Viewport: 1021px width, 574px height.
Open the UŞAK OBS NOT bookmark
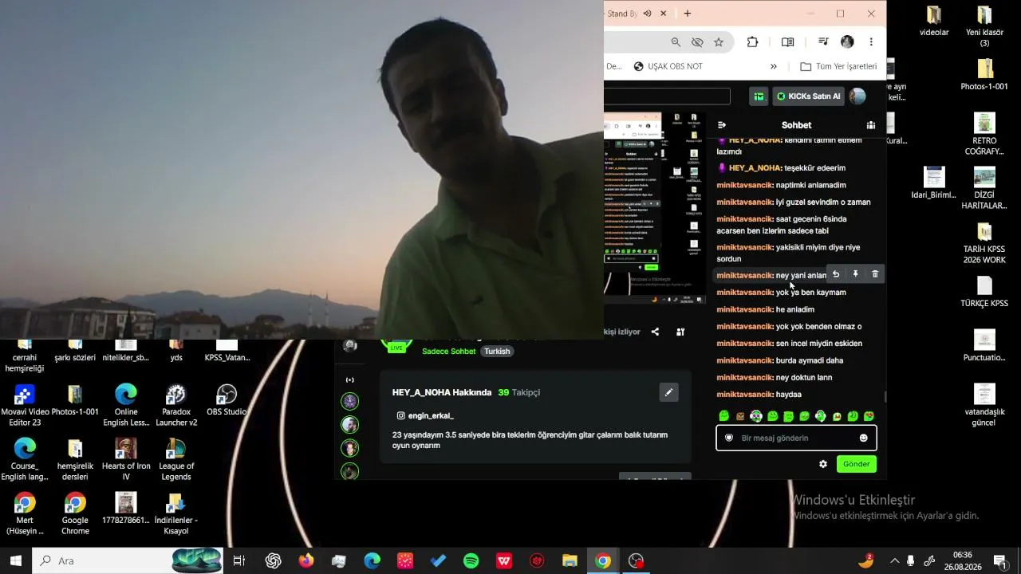point(668,66)
